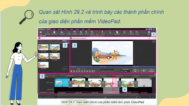Select the Ảnh 4.png thumbnail
The image size is (189, 106).
pyautogui.click(x=55, y=56)
